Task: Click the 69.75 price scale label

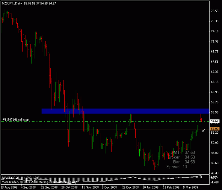Action: coord(215,51)
